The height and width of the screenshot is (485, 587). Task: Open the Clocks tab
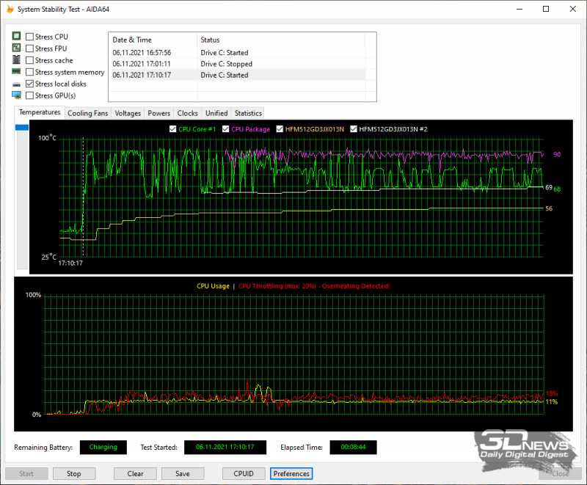click(187, 113)
